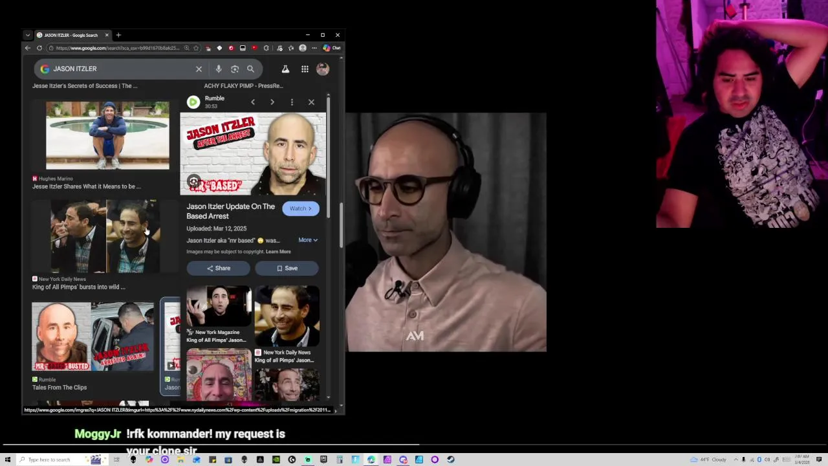The height and width of the screenshot is (466, 828).
Task: Click the Watch button
Action: point(300,208)
